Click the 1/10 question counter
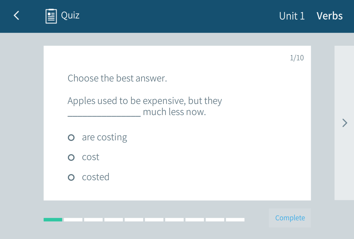Image resolution: width=354 pixels, height=239 pixels. [x=297, y=58]
